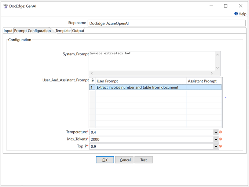Switch to the Input tab
Screen dimensions: 249x187
pos(8,31)
